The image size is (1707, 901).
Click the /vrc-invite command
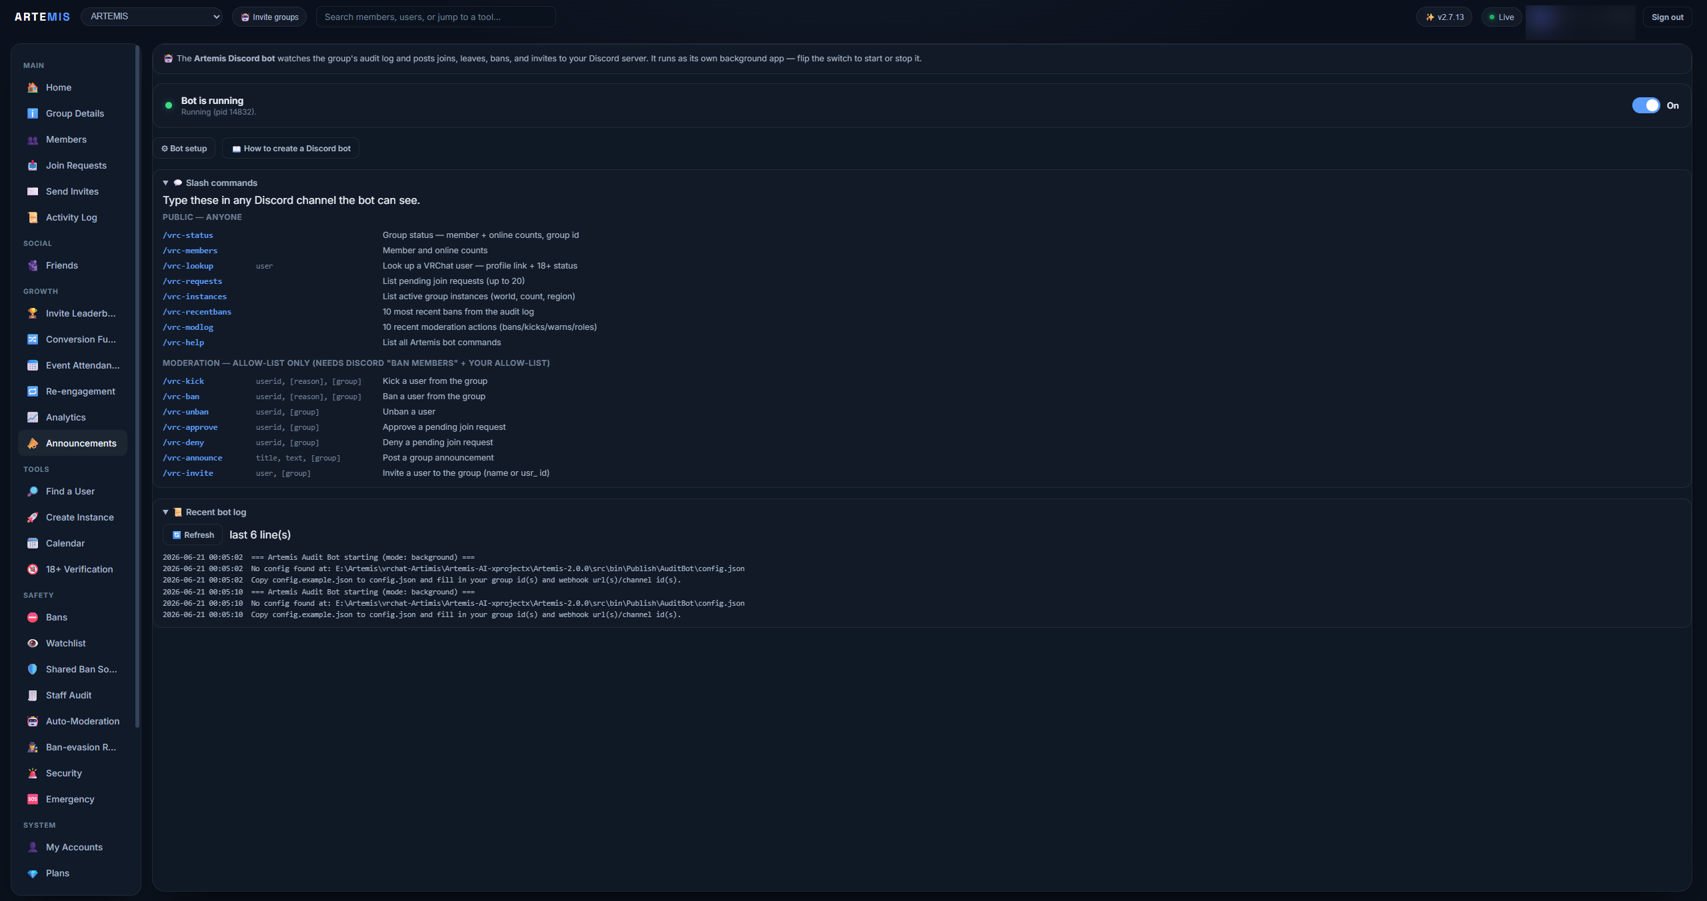coord(188,473)
